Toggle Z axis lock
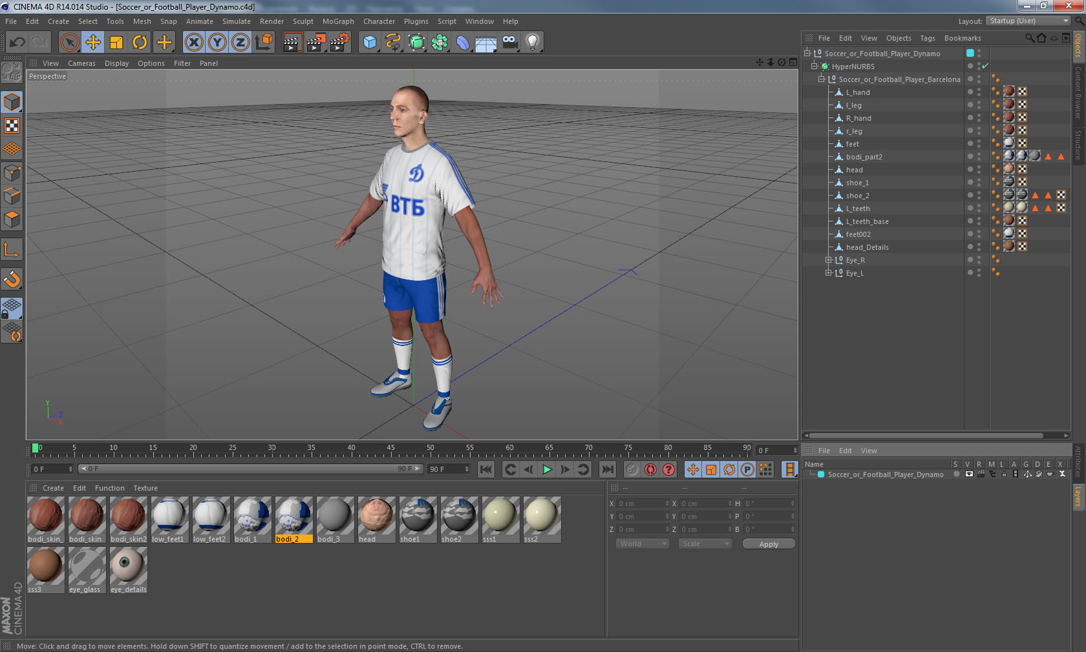The height and width of the screenshot is (652, 1086). pyautogui.click(x=240, y=43)
